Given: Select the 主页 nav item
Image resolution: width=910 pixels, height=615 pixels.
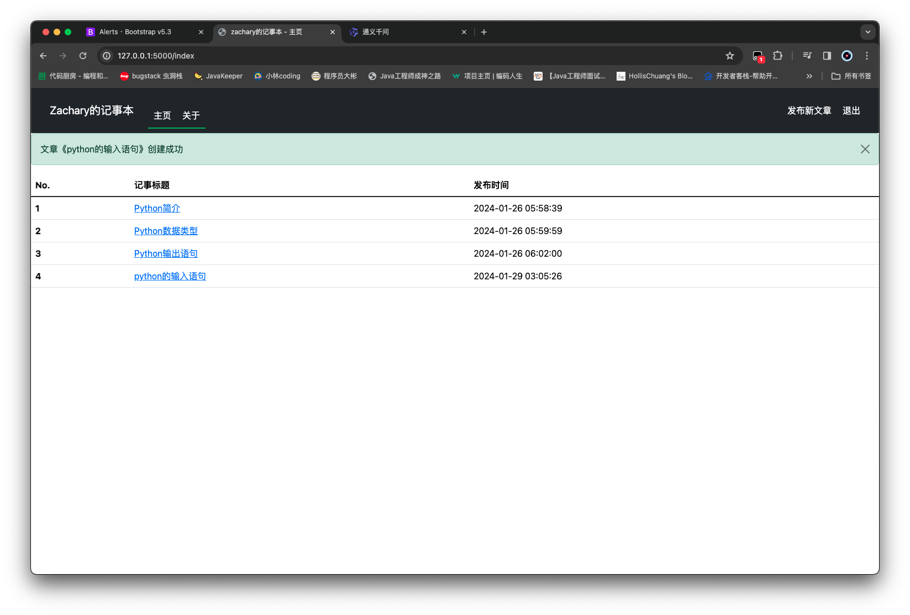Looking at the screenshot, I should (x=162, y=115).
